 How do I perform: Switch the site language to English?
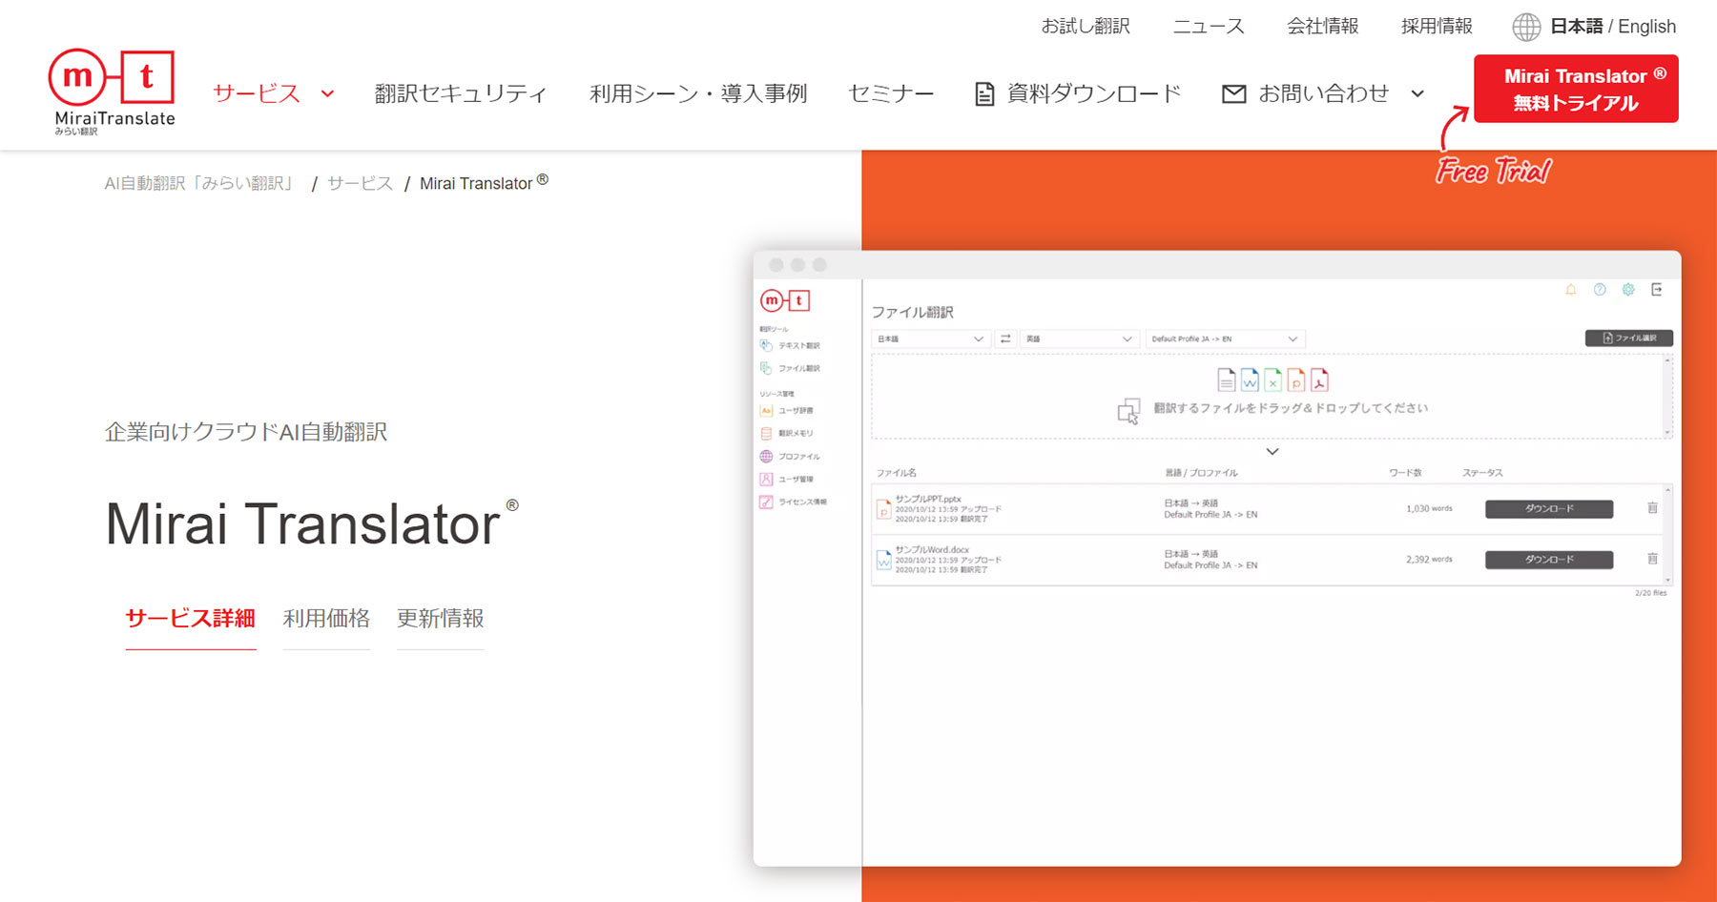(1646, 27)
